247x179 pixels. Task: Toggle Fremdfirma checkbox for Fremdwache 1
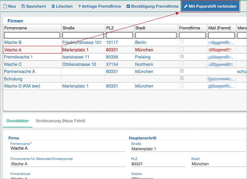tap(182, 56)
